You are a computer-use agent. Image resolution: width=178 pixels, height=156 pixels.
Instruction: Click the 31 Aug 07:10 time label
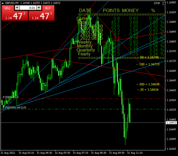tap(81, 153)
